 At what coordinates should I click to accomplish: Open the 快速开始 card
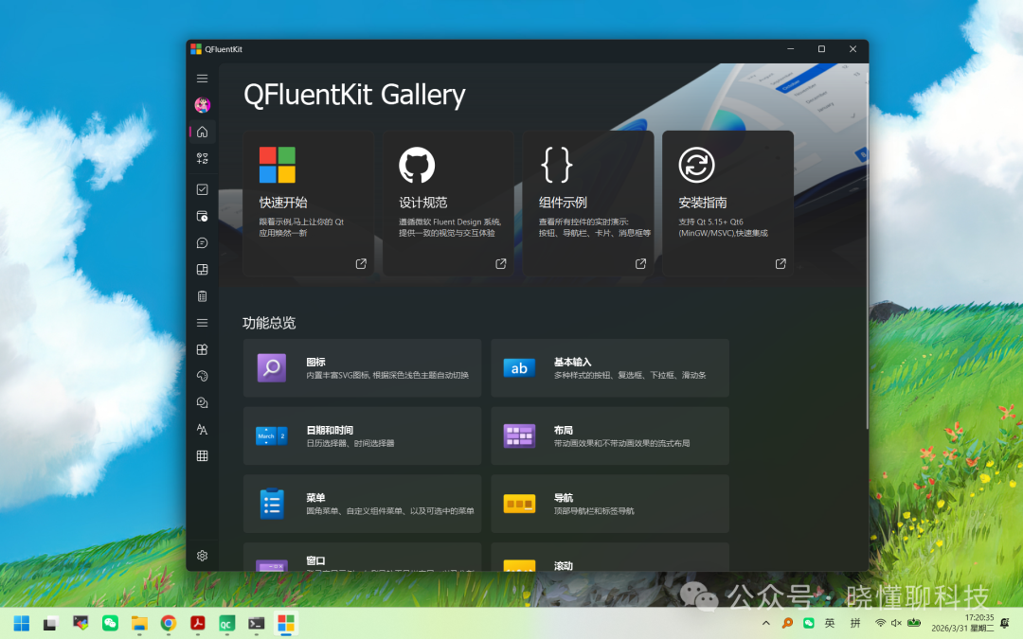(x=309, y=203)
